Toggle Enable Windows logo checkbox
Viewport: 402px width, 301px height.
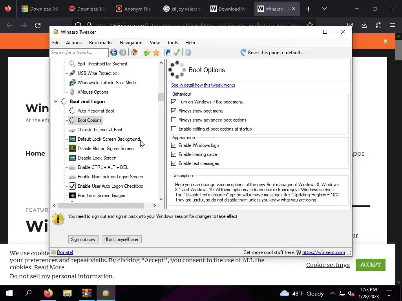[174, 145]
